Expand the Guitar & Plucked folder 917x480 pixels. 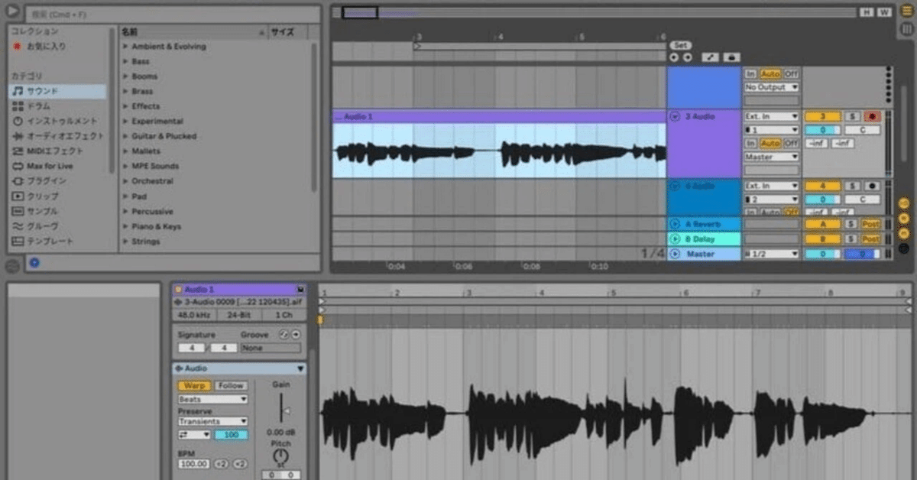(x=125, y=136)
